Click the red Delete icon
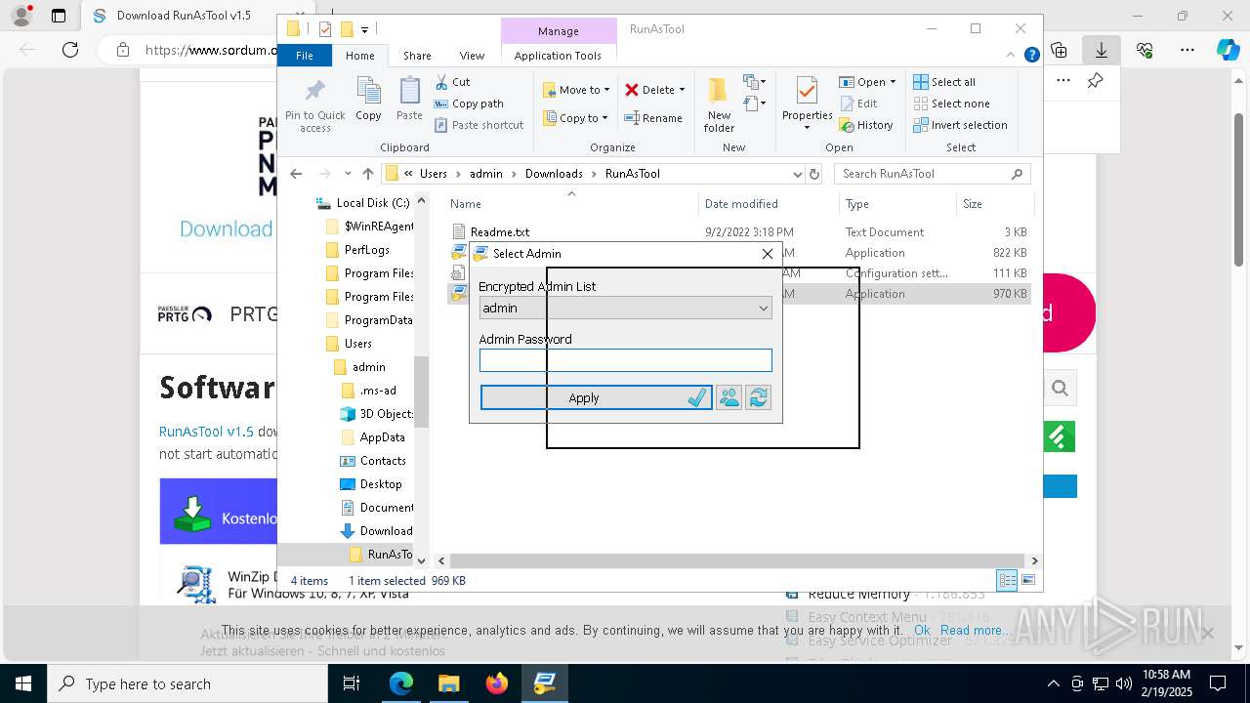 (x=632, y=90)
